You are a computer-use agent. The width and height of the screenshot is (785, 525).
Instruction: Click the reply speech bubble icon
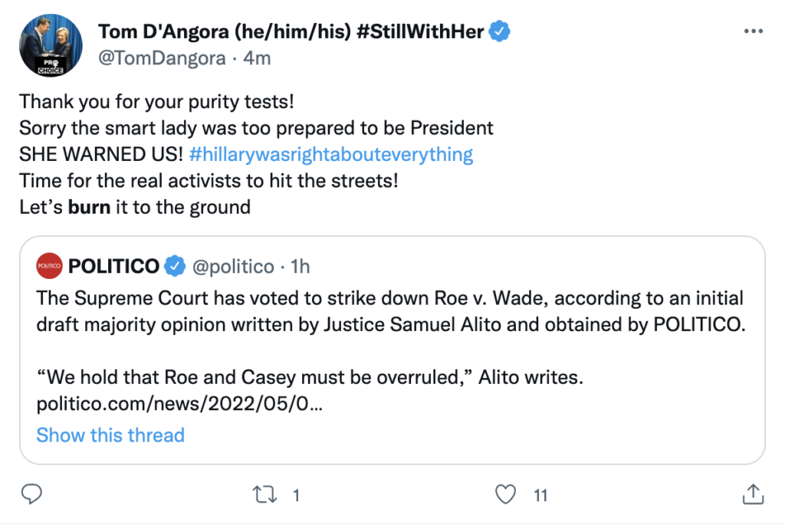pos(31,494)
